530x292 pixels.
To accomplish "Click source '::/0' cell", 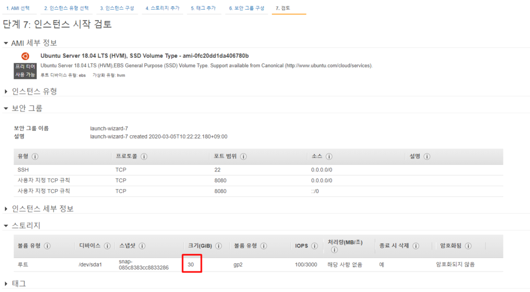I will pyautogui.click(x=315, y=191).
